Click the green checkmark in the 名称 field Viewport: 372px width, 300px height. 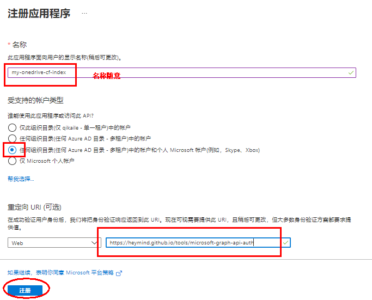(x=350, y=72)
